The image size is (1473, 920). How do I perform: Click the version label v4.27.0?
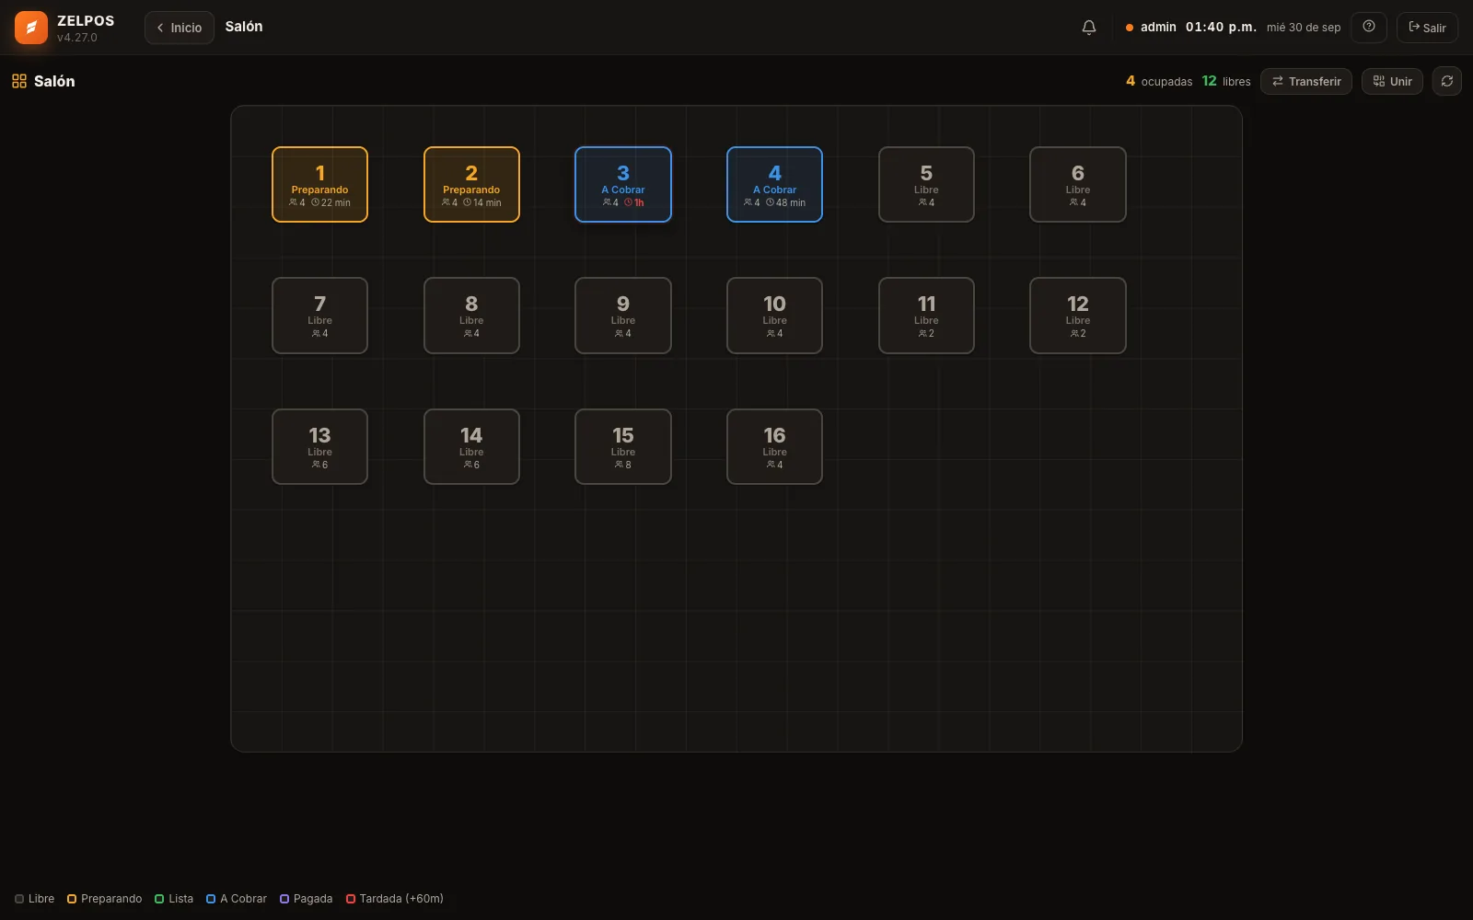click(x=77, y=38)
